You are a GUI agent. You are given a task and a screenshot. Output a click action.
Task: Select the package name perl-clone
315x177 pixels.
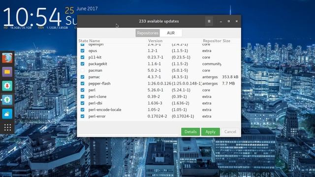tap(97, 96)
